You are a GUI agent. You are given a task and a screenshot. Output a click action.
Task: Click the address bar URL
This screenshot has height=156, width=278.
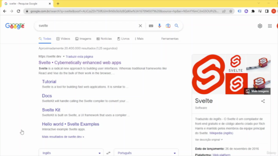124,11
